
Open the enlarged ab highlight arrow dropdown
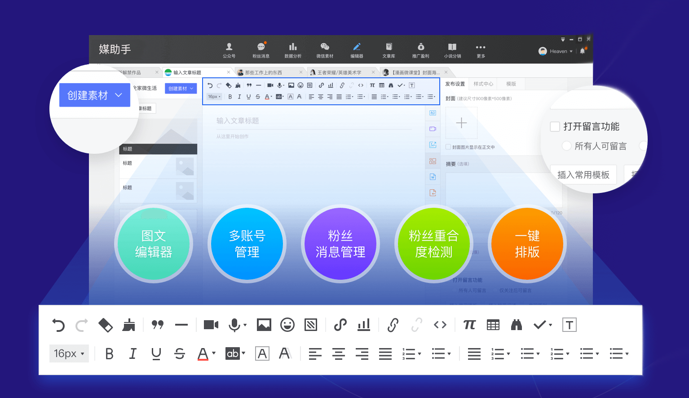point(243,353)
